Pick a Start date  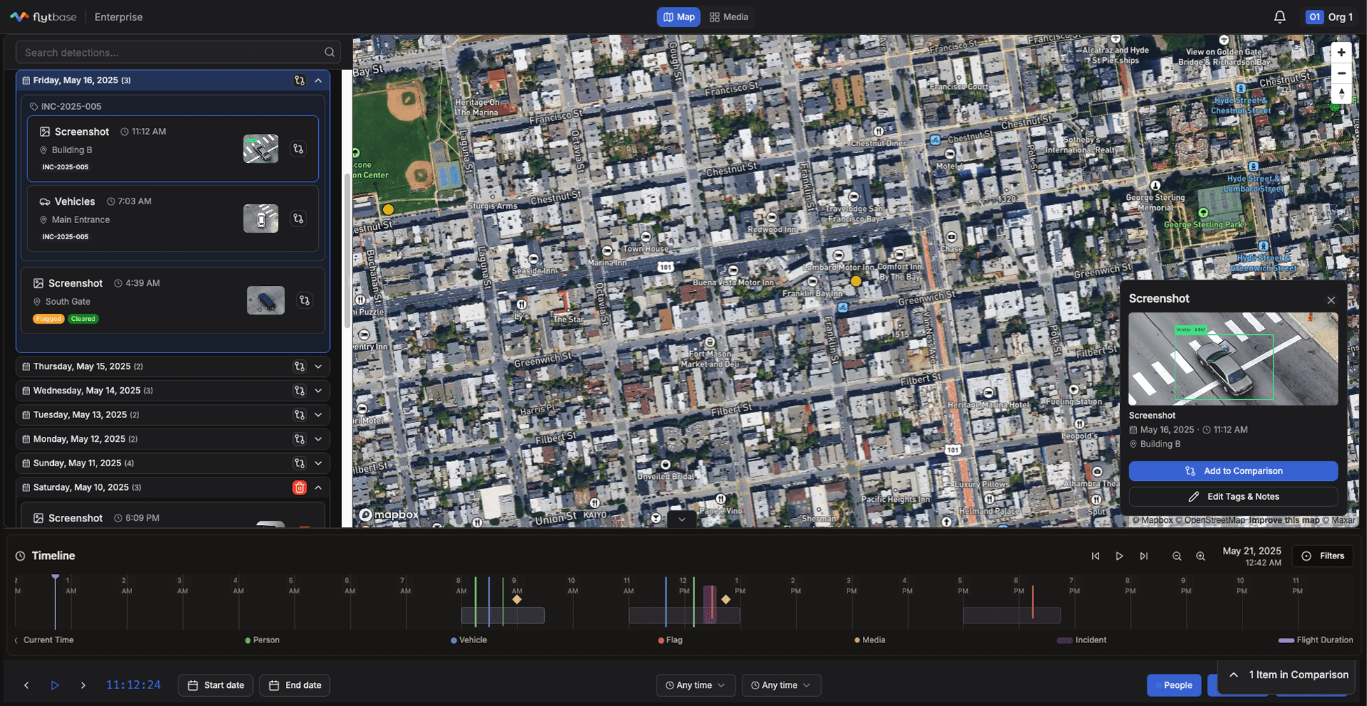(215, 685)
